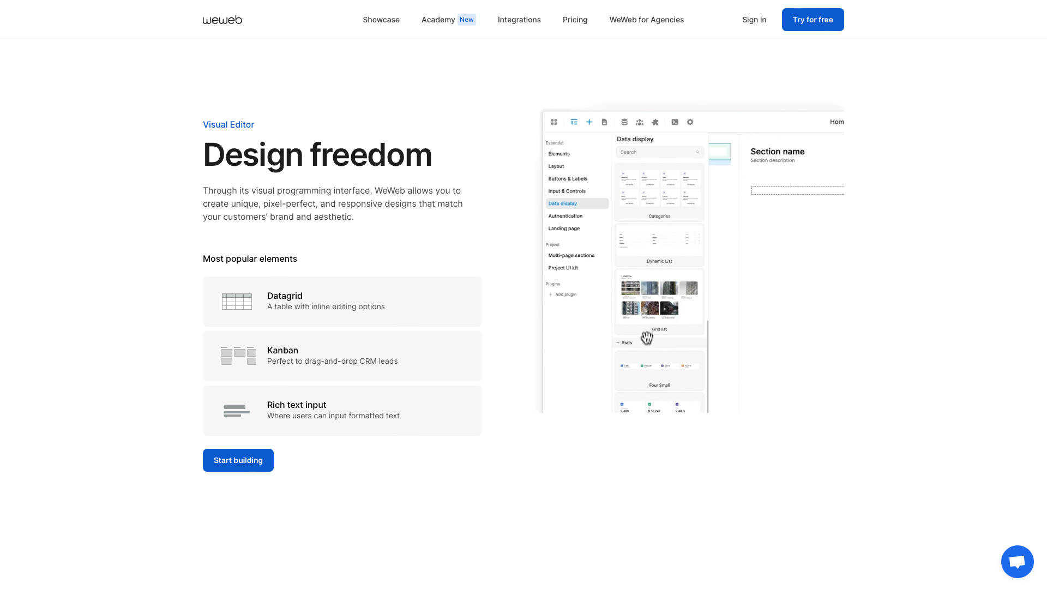Click the Dynamic List template thumbnail

click(x=659, y=245)
